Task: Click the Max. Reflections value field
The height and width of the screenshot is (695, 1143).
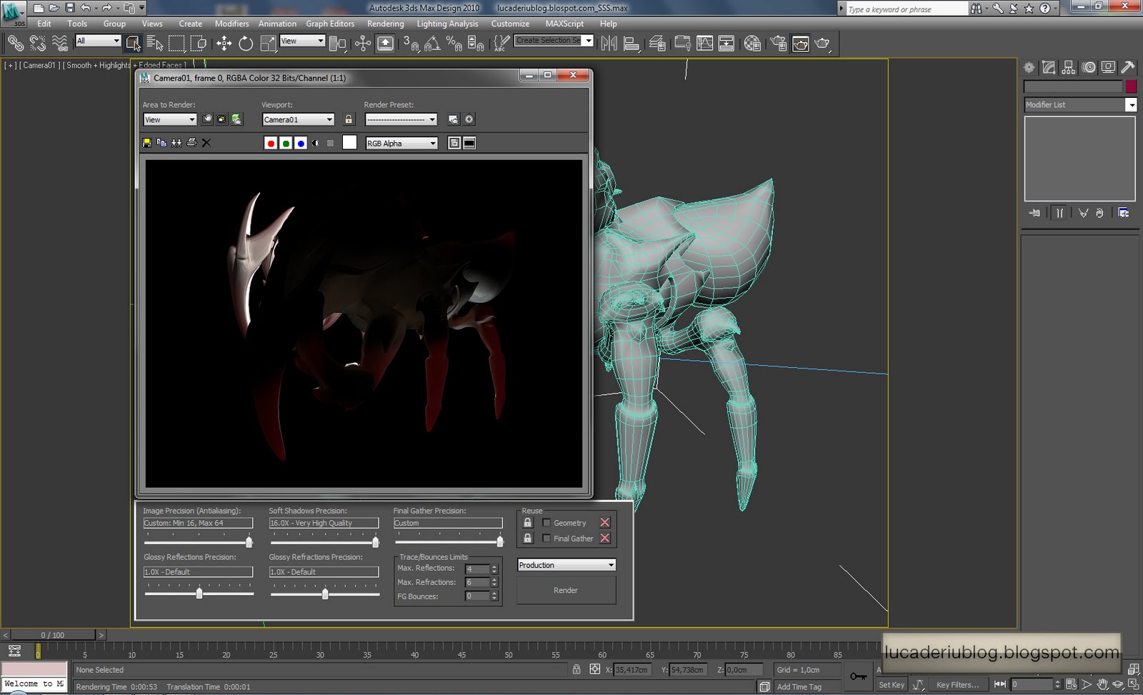Action: pos(476,569)
